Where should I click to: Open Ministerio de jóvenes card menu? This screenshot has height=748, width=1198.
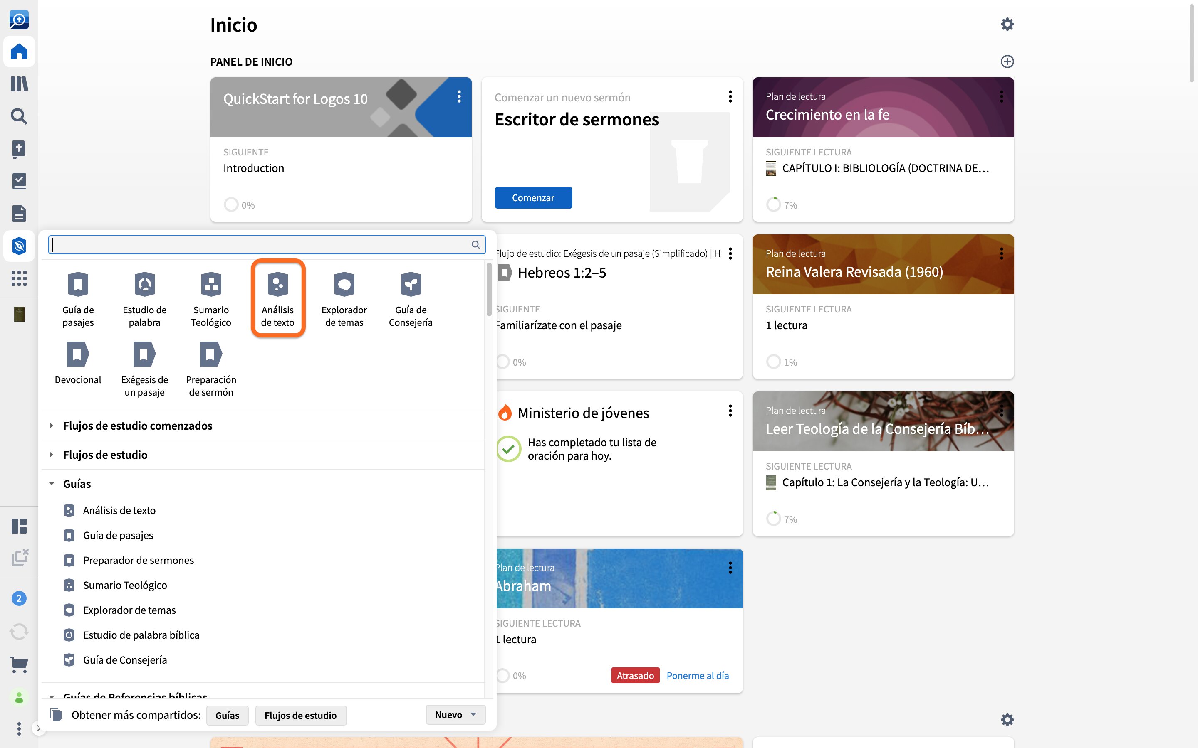730,411
